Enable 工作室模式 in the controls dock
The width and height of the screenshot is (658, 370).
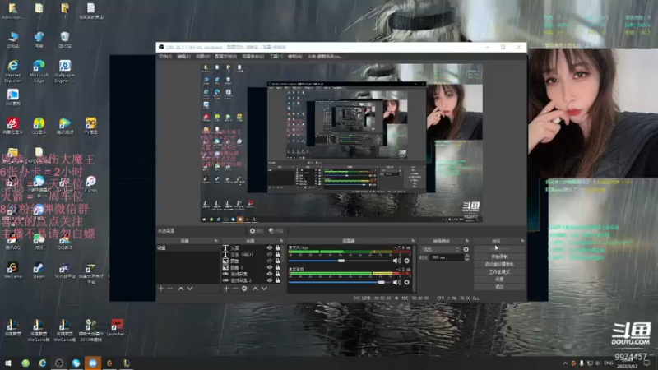(x=499, y=272)
